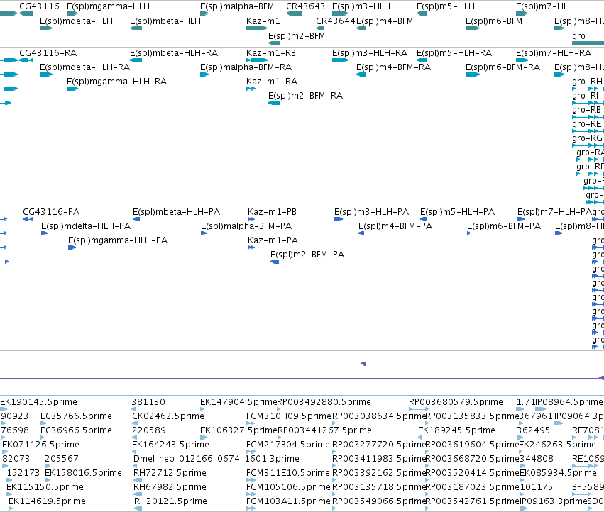The width and height of the screenshot is (604, 512).
Task: Open the E(spl)m4-BFM gene label
Action: [385, 21]
